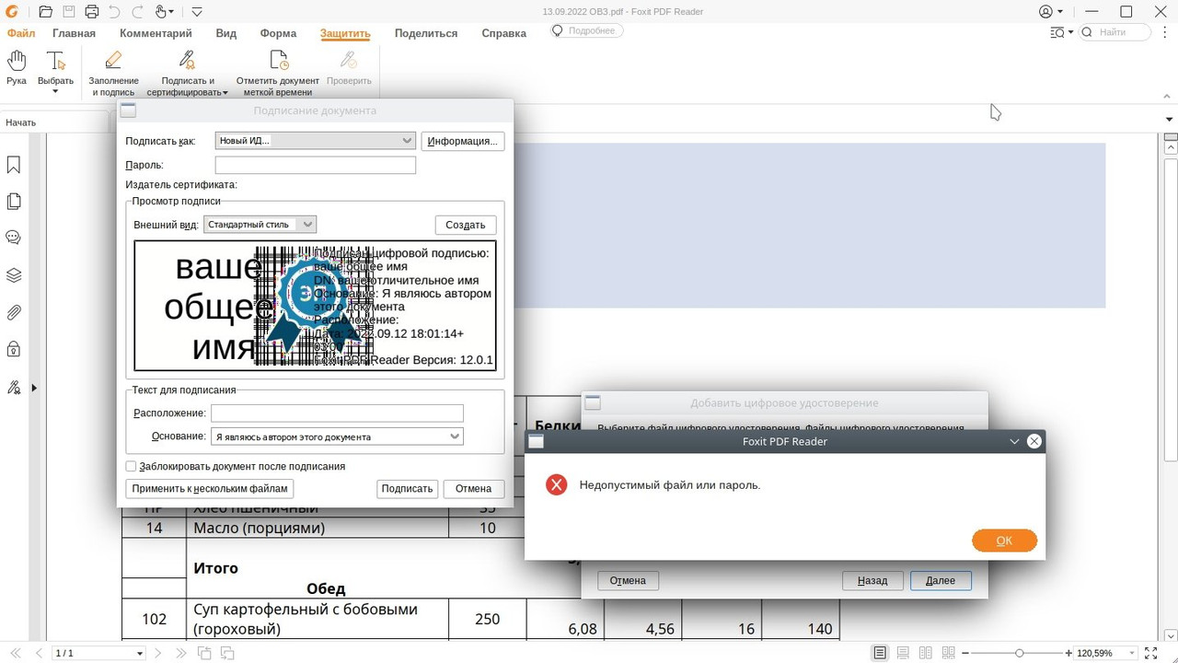Click the Подробнее tell-me search box
Viewport: 1178px width, 663px height.
[586, 30]
